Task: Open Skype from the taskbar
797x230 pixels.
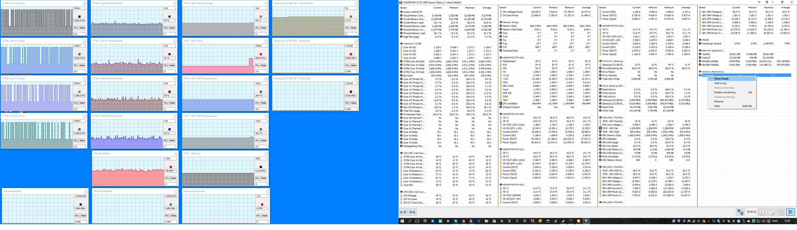Action: (456, 221)
